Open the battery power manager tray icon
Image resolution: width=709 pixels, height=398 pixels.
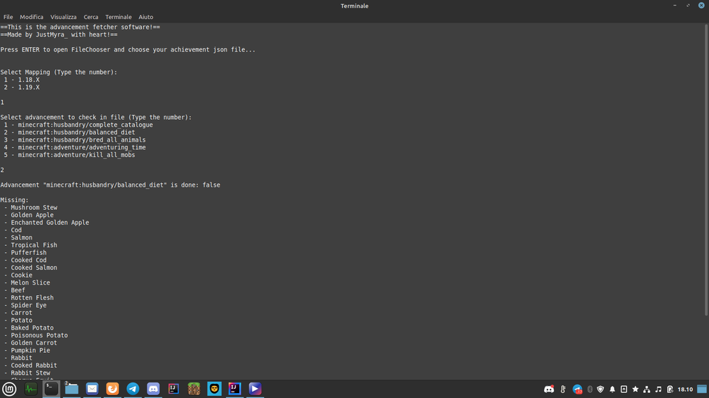click(670, 389)
